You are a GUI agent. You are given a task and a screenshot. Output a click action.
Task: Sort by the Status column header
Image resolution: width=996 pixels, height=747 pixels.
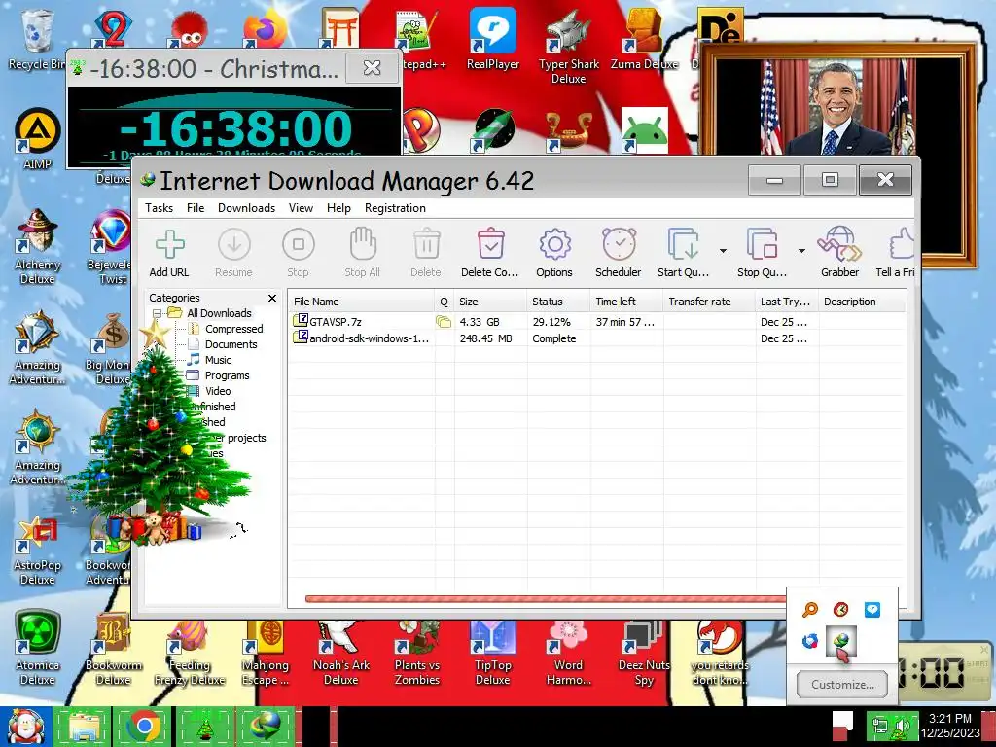[558, 302]
